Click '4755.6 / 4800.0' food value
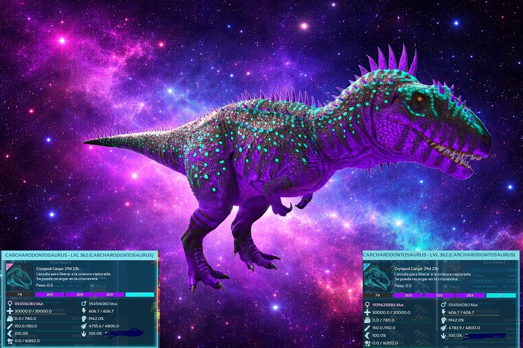 (x=104, y=326)
